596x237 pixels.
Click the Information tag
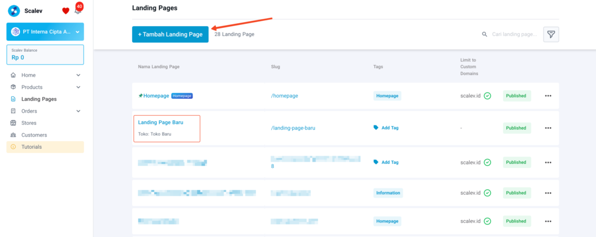(388, 193)
